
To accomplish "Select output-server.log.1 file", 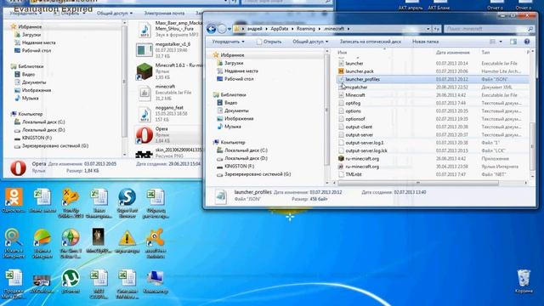I will 365,143.
